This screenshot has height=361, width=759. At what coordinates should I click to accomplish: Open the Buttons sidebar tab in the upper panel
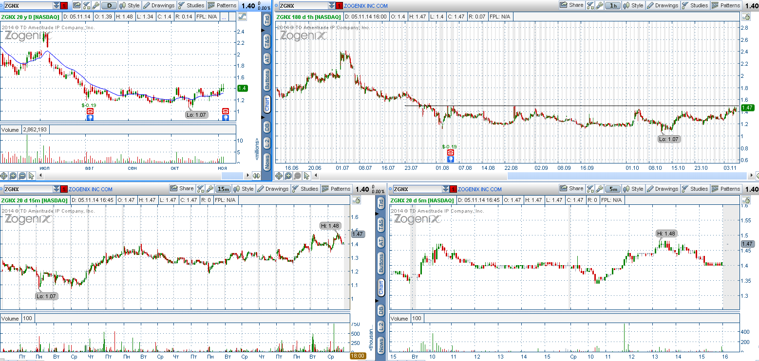point(267,80)
